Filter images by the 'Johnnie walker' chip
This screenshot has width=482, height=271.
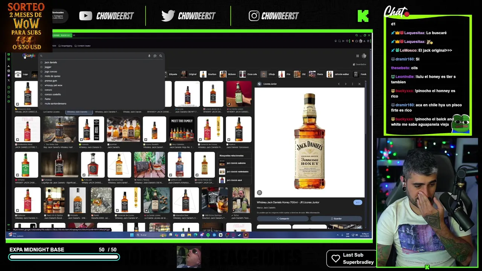338,74
